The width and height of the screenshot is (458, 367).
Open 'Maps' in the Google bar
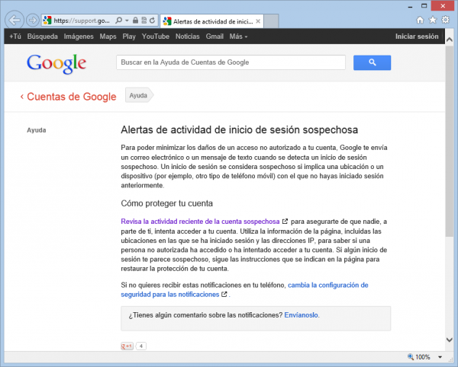tap(108, 37)
